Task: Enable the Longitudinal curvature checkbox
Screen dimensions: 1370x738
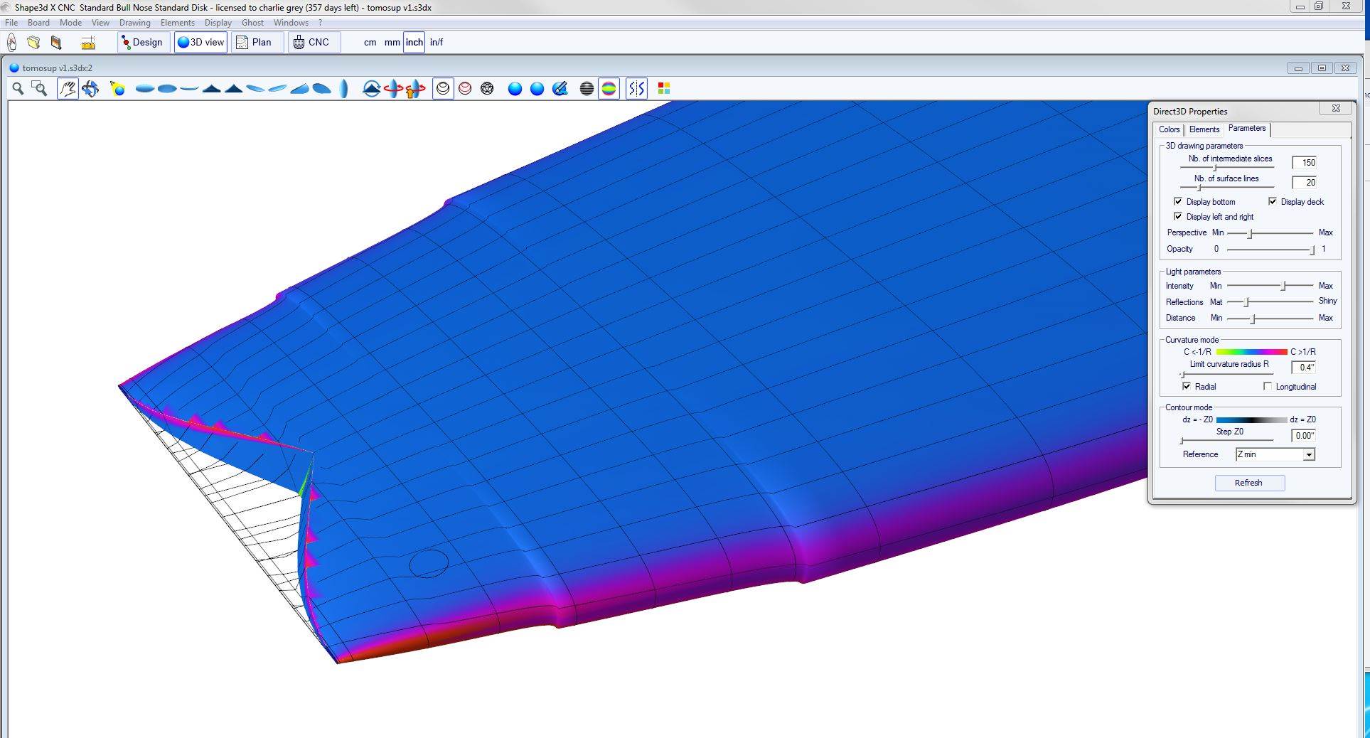Action: (x=1268, y=386)
